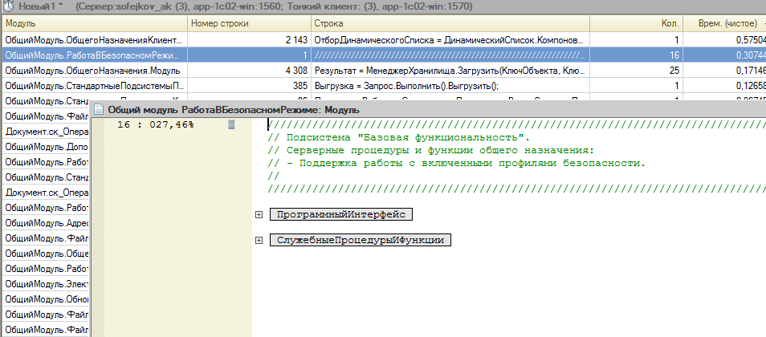Click time value 0,57504

pyautogui.click(x=724, y=39)
